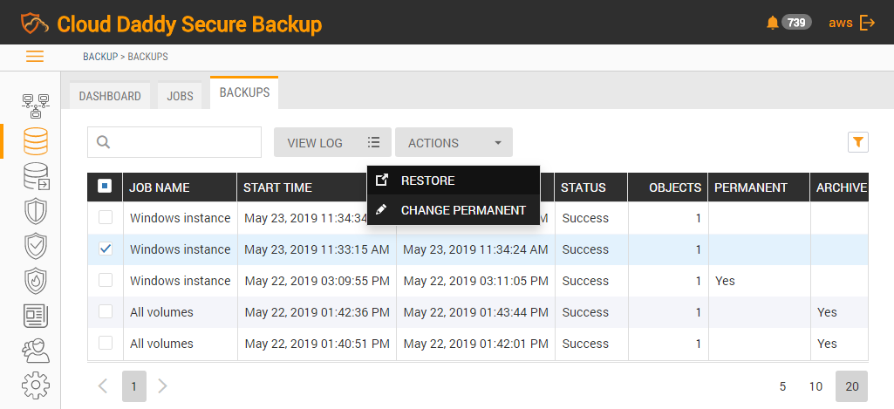Viewport: 894px width, 409px height.
Task: Click the 739 notification count badge
Action: click(796, 23)
